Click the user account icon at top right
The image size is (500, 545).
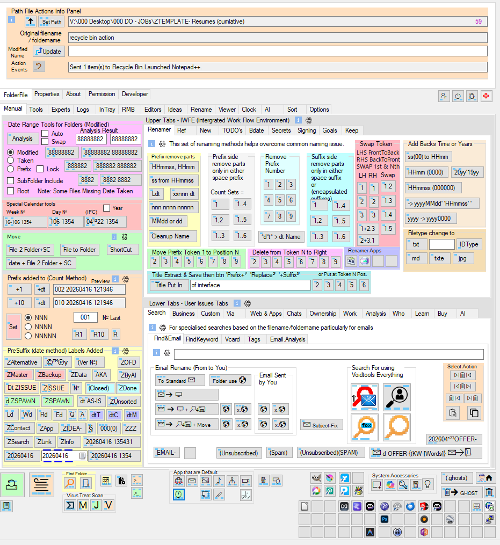[x=444, y=96]
